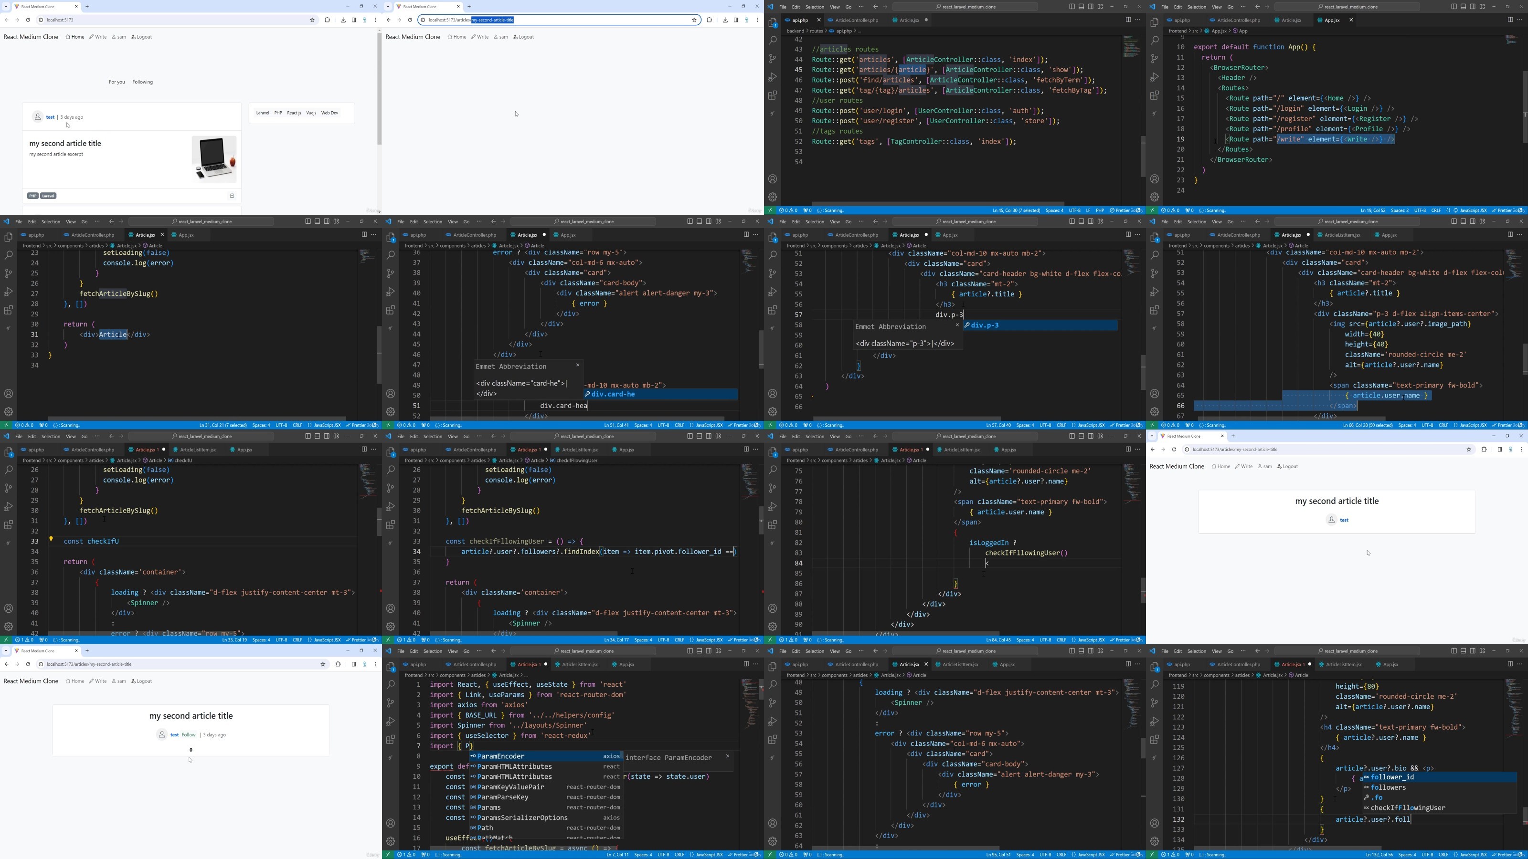The height and width of the screenshot is (859, 1528).
Task: Open Search view in the api.php editor window
Action: click(x=772, y=40)
